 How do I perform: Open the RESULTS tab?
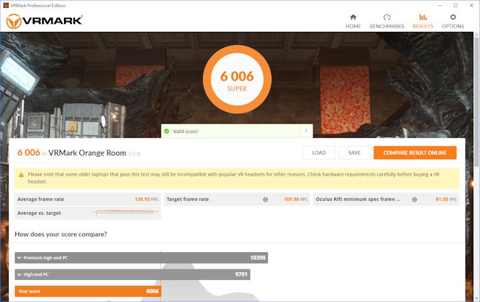coord(423,21)
